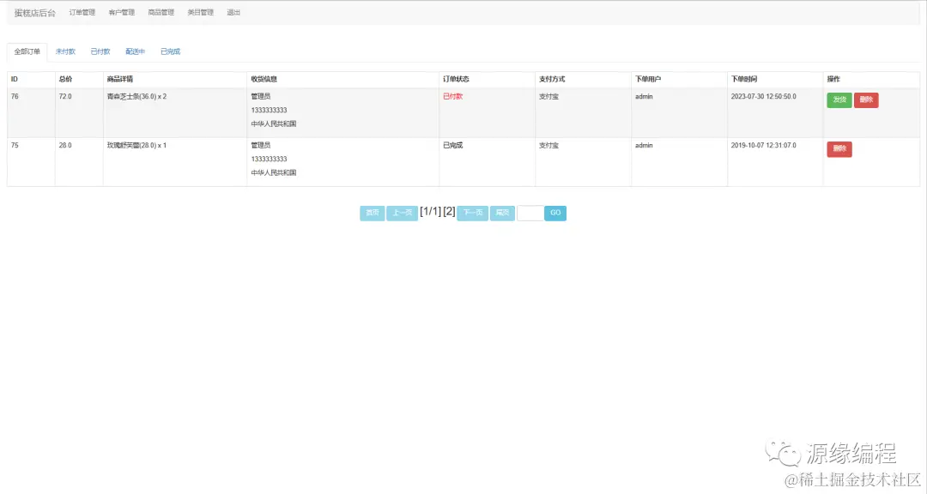Screen dimensions: 927x494
Task: Switch to the 已付款 tab
Action: [100, 51]
